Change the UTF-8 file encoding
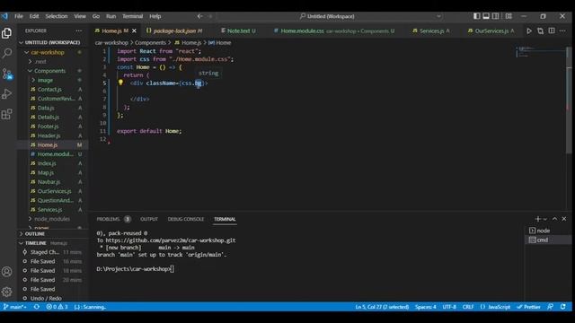The width and height of the screenshot is (575, 323). tap(449, 307)
